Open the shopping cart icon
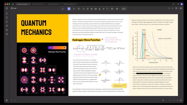This screenshot has width=187, height=105. click(178, 4)
